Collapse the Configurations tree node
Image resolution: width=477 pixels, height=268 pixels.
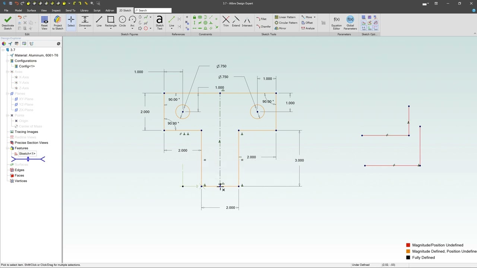coord(7,61)
